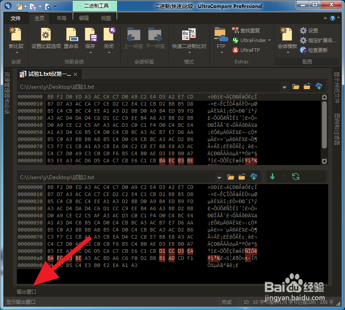The height and width of the screenshot is (310, 345).
Task: Select the Binary Tools (二进制工具) context tab
Action: pos(95,6)
